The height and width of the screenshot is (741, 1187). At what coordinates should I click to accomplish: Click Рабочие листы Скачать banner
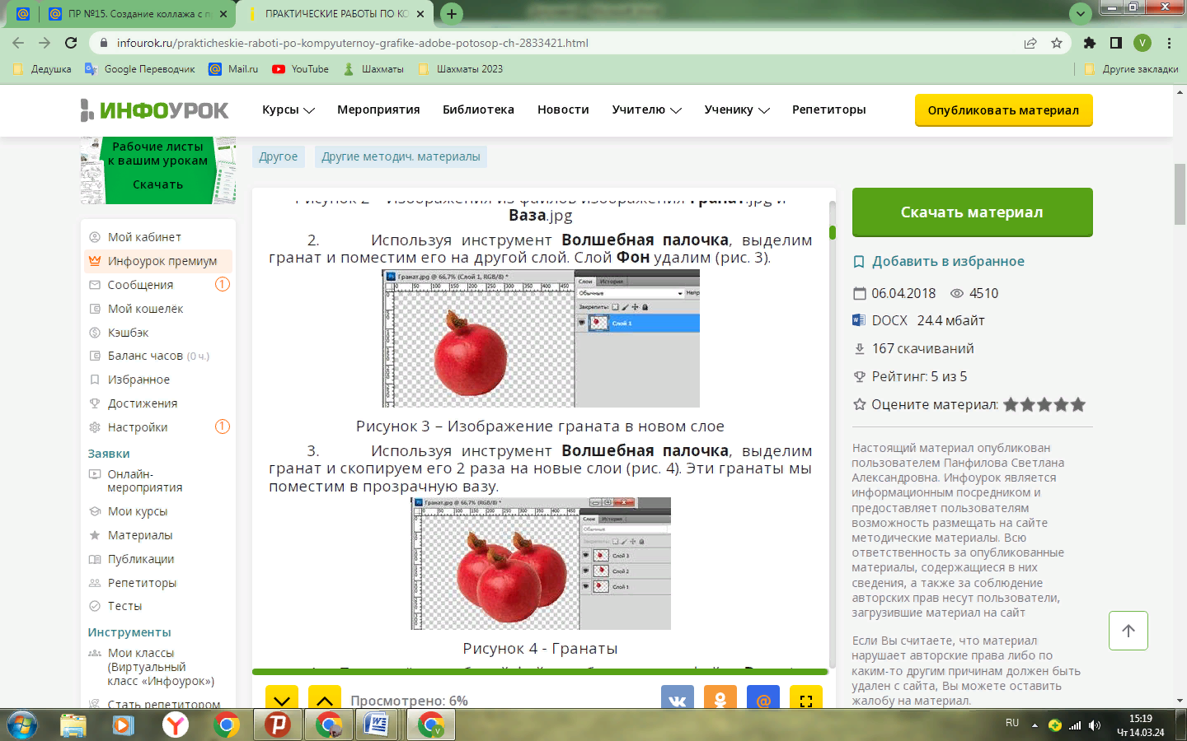(158, 170)
